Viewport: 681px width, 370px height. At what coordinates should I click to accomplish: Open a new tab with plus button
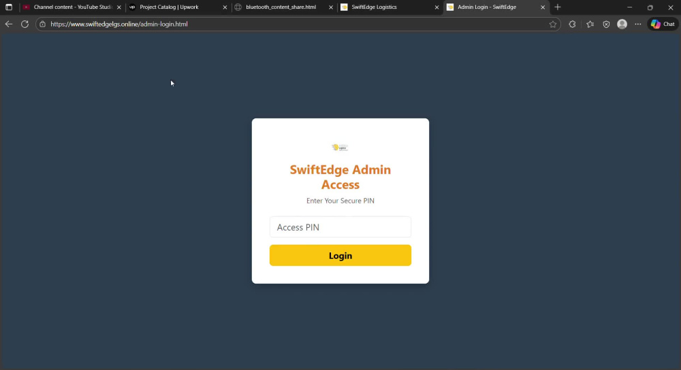558,7
